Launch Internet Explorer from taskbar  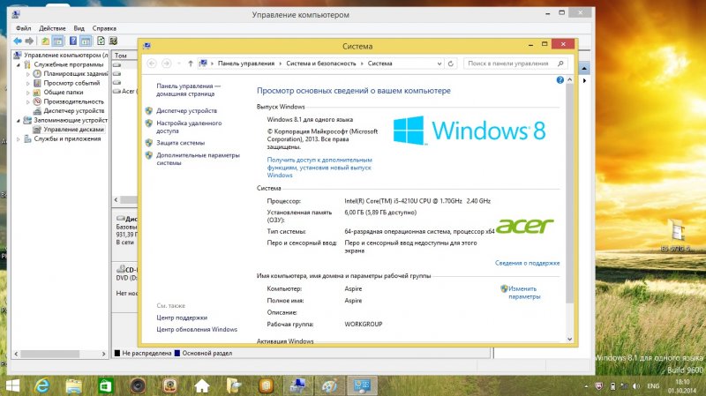pyautogui.click(x=41, y=386)
